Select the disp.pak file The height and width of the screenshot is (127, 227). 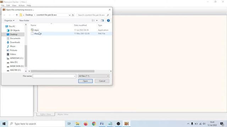coord(38,34)
